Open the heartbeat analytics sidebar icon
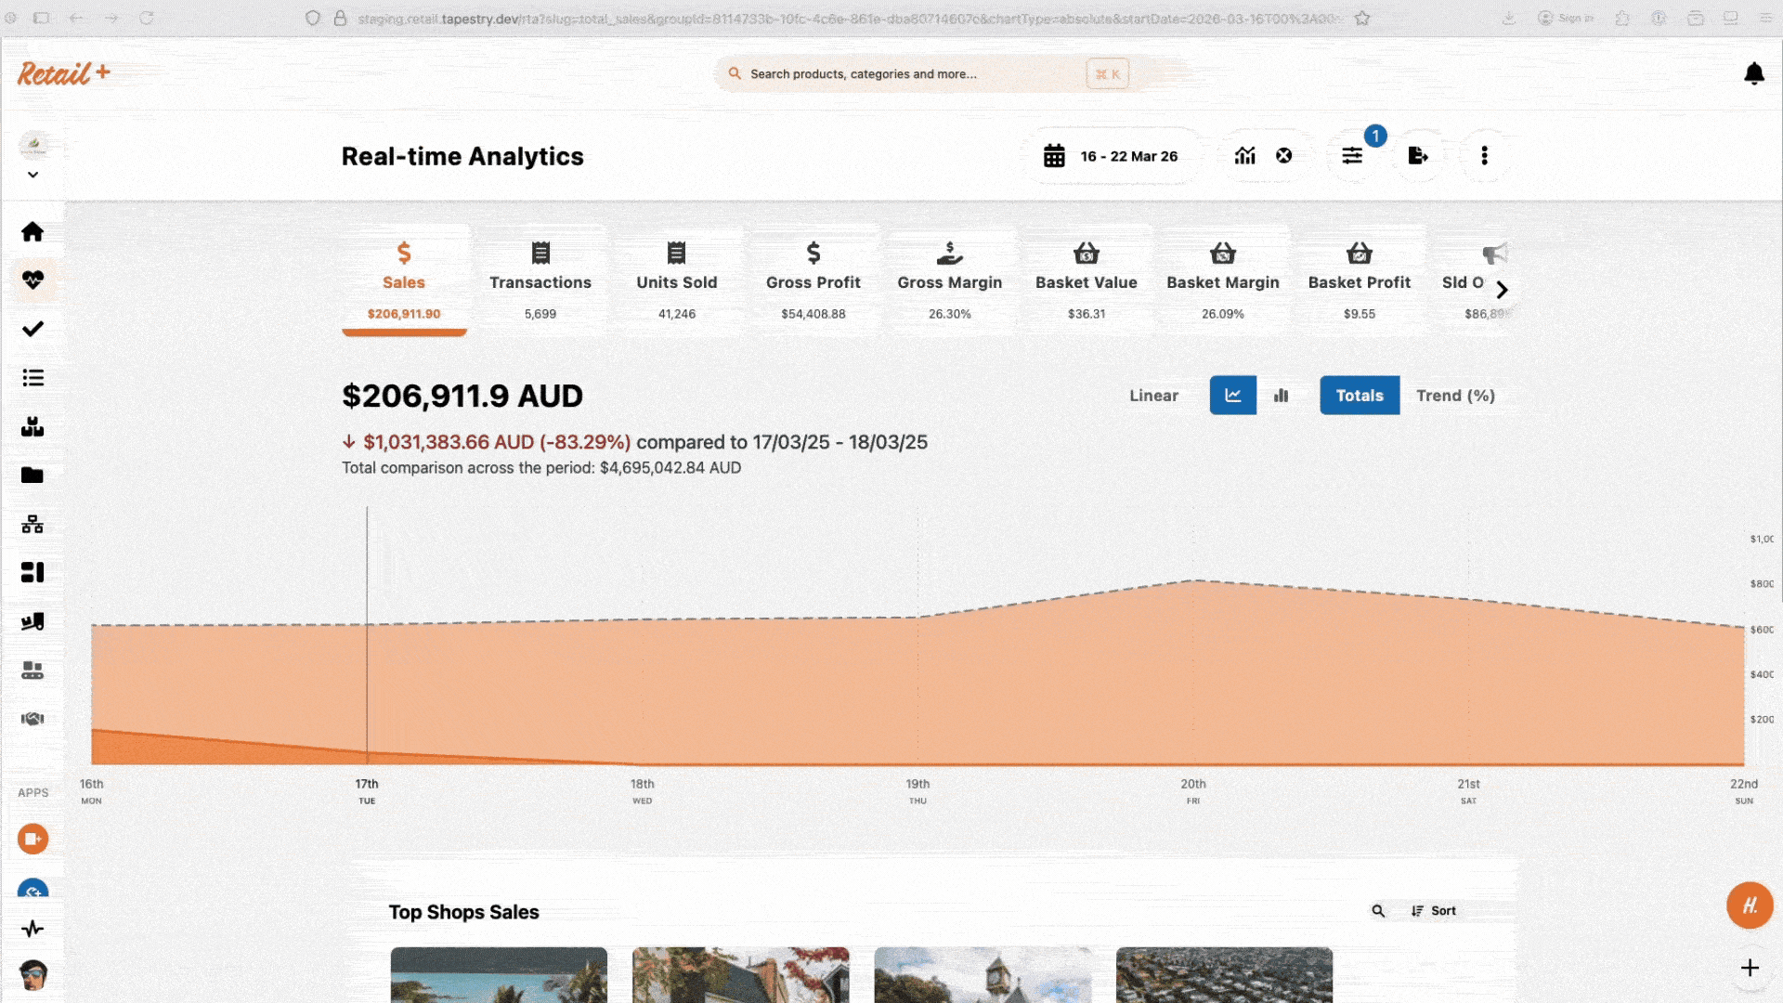 33,280
